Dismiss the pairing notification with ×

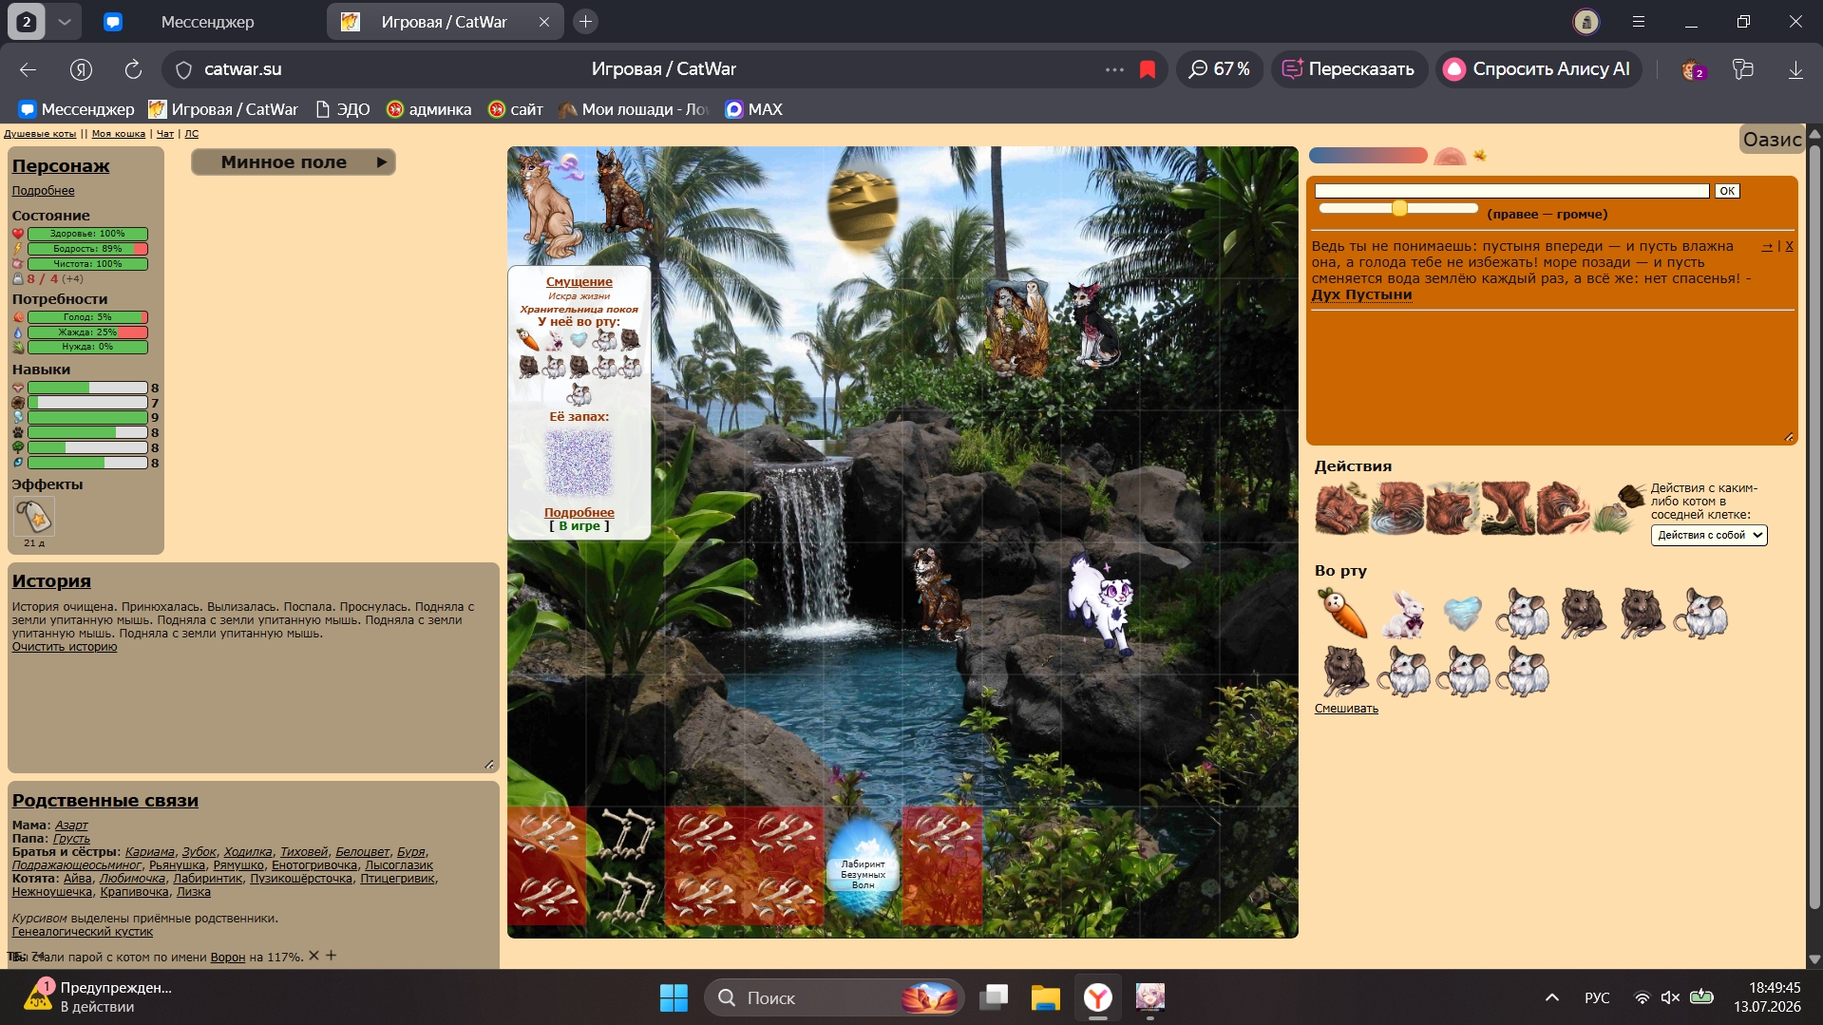(x=313, y=956)
